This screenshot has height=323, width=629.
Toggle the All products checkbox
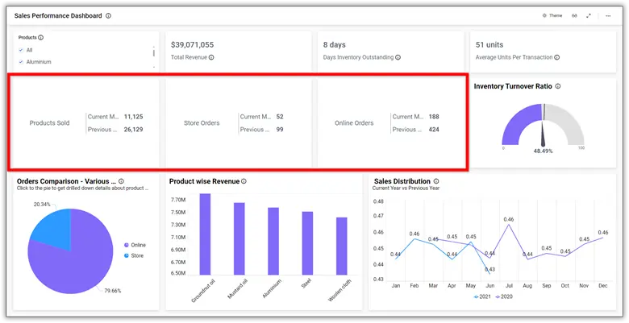(x=21, y=50)
